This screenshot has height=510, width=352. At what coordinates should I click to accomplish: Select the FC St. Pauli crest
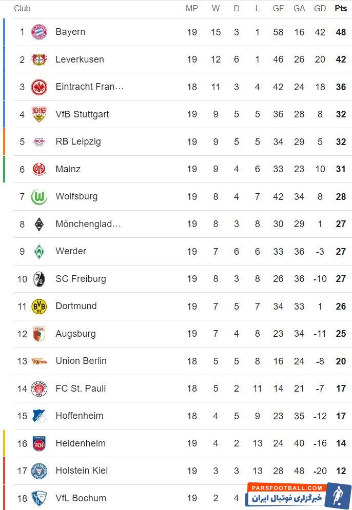click(39, 389)
